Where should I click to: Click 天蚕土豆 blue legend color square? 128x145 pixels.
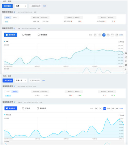click(5, 115)
